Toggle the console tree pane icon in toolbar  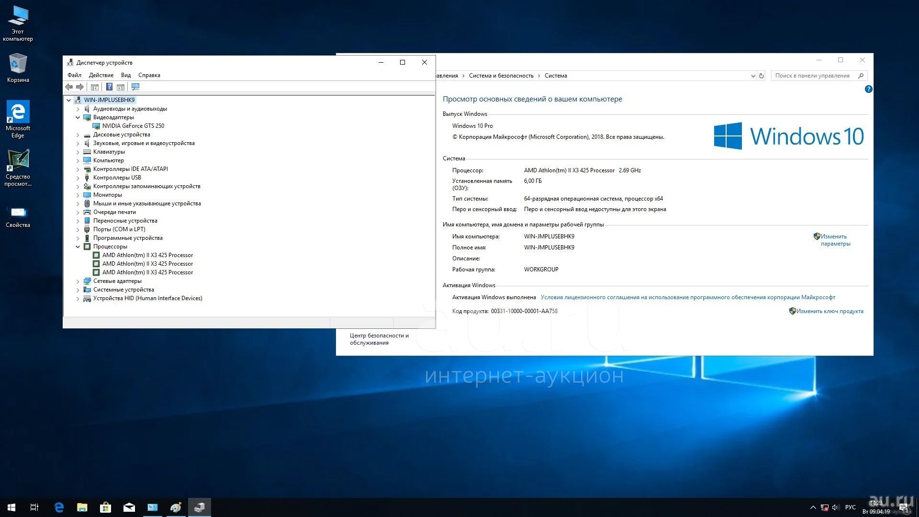coord(95,87)
